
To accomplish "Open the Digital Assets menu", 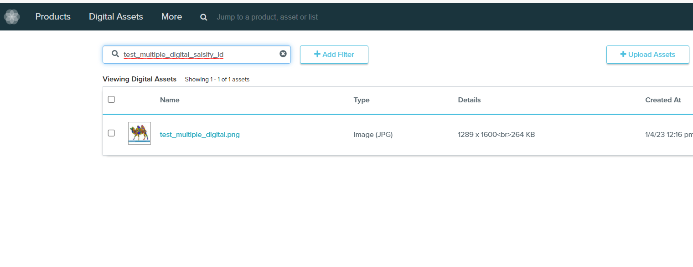I will click(x=116, y=17).
